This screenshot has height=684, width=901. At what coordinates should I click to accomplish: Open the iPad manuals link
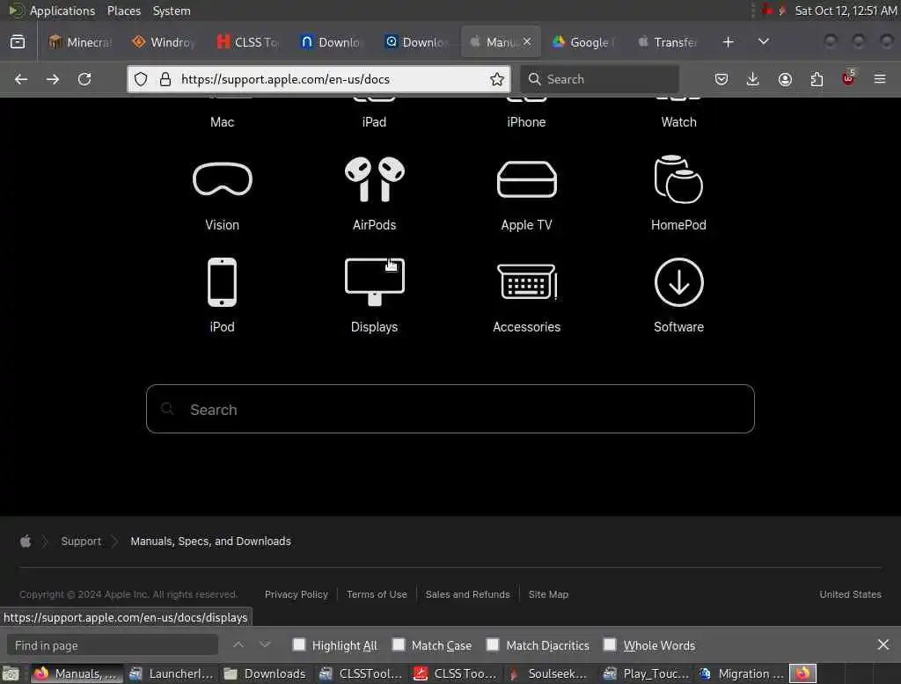(374, 121)
